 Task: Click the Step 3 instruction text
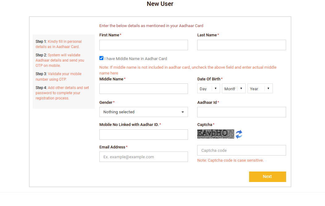click(x=58, y=77)
